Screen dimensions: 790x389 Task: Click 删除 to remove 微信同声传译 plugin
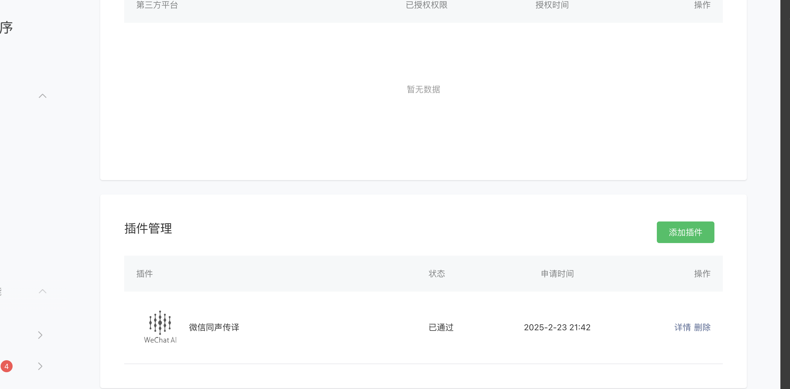coord(702,327)
